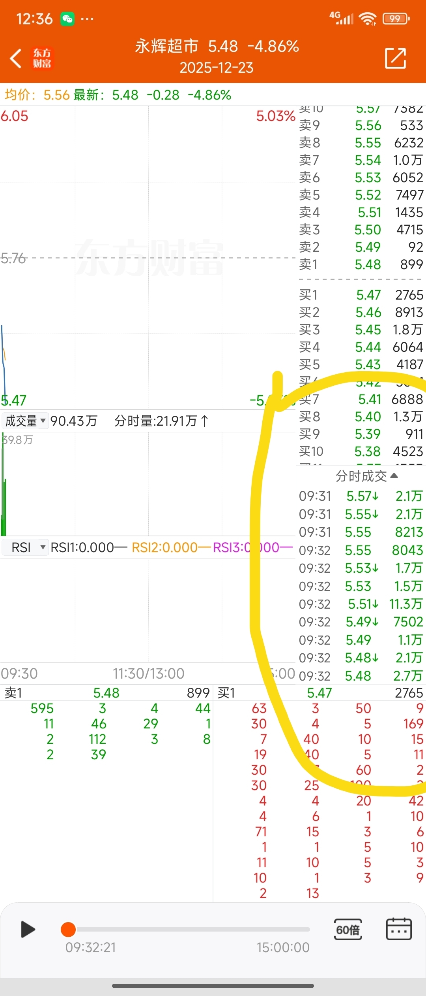Select the 卖4 5.51 order row
The height and width of the screenshot is (996, 426).
361,212
